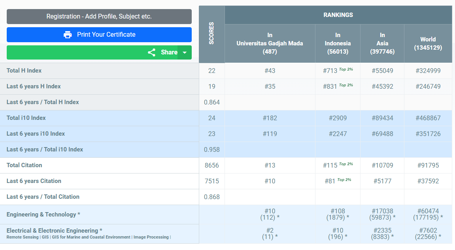Open Registration - Add Profile, Subject etc.
The height and width of the screenshot is (250, 455).
click(99, 17)
